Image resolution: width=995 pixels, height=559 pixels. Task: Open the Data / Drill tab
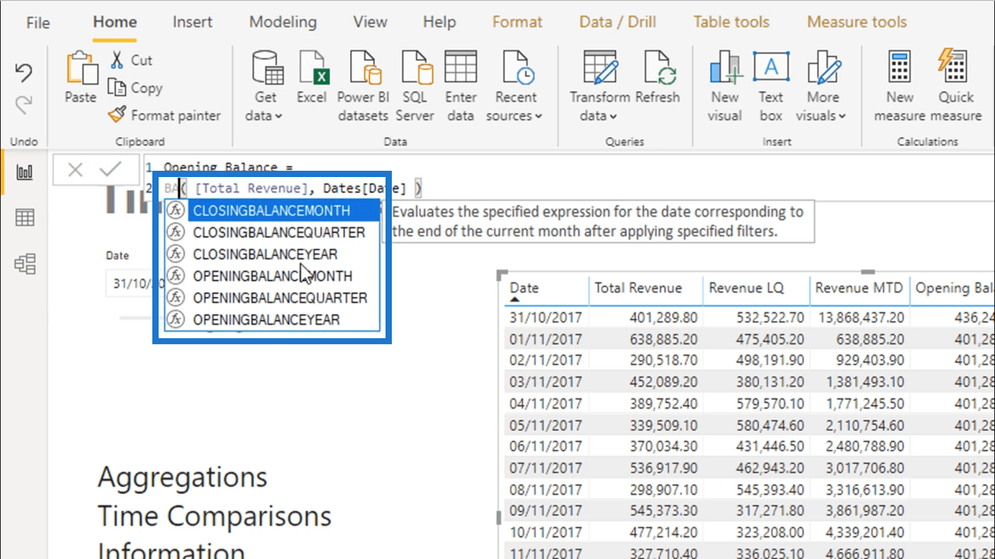coord(618,22)
